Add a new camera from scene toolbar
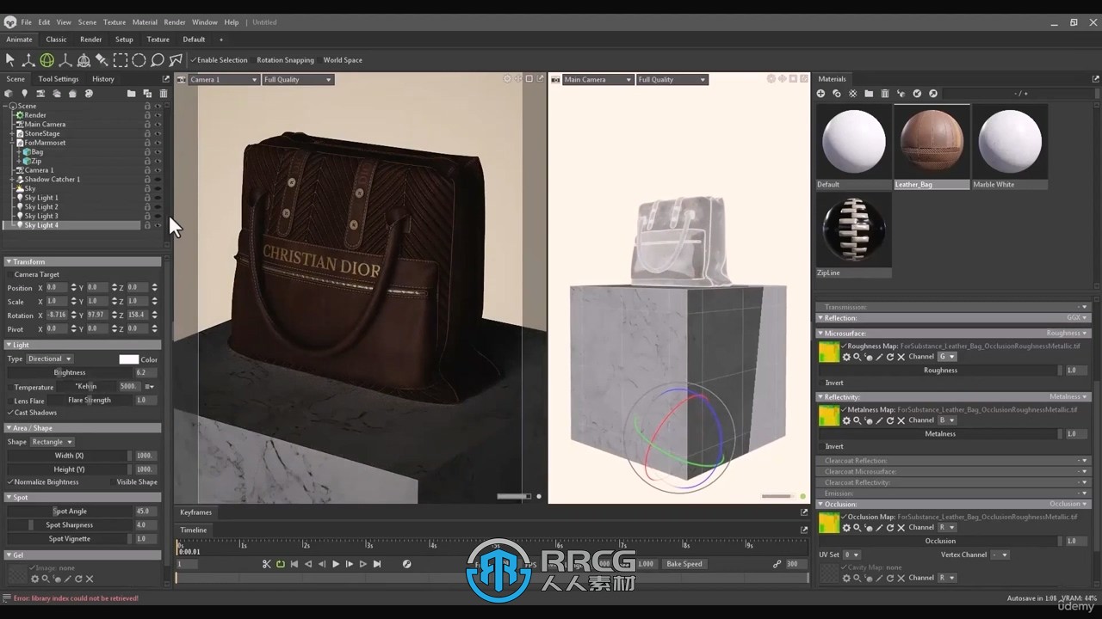 tap(40, 94)
